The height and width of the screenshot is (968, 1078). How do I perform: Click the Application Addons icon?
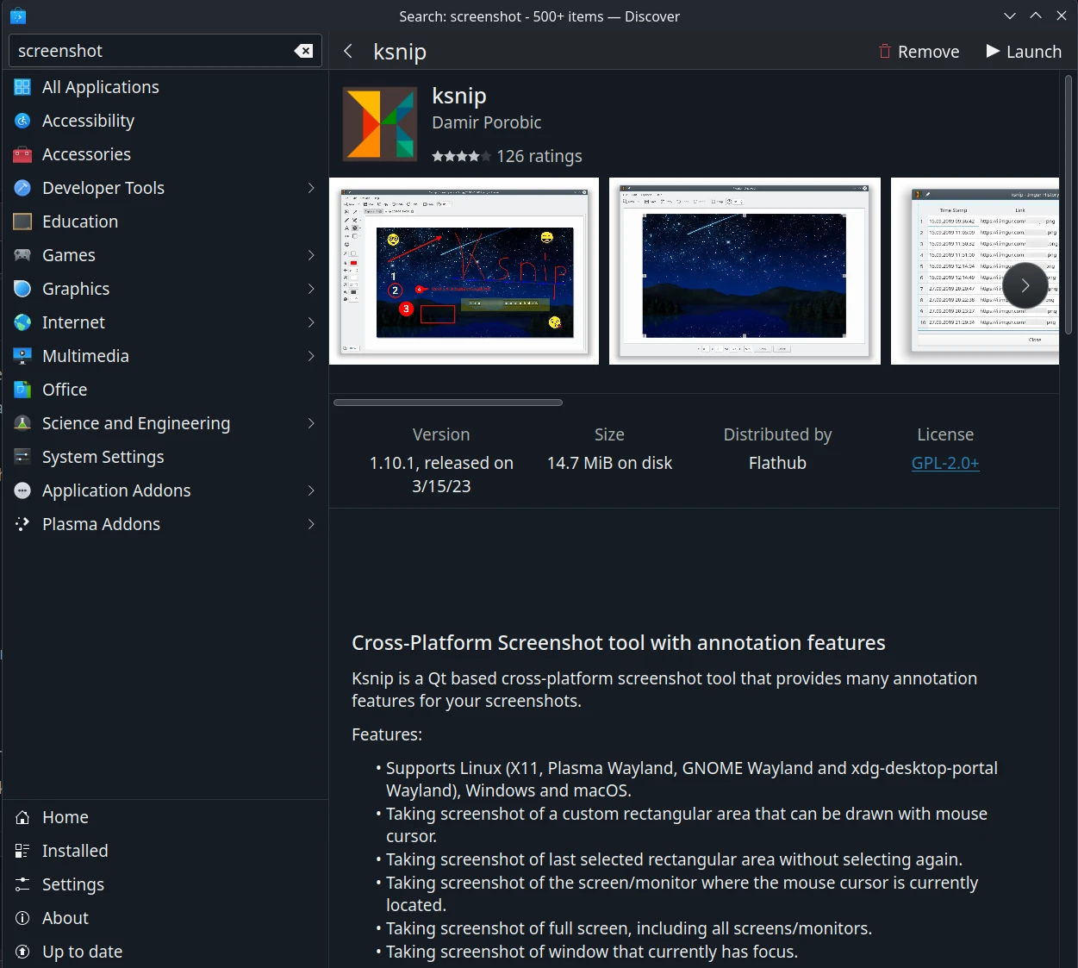coord(23,490)
